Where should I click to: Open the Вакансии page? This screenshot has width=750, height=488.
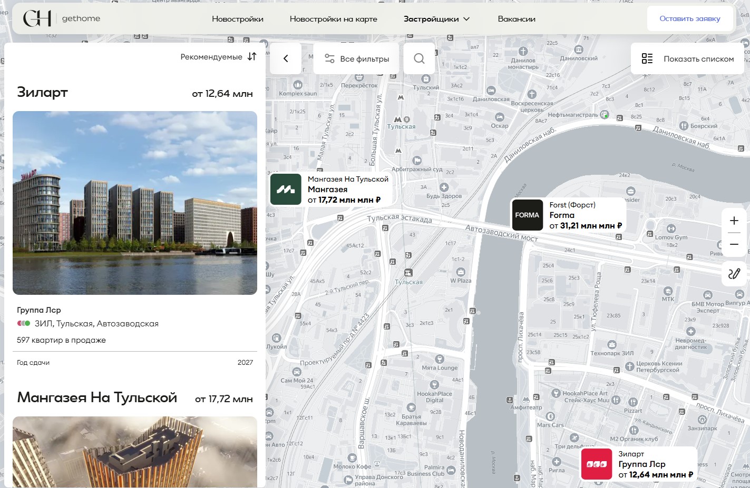[x=517, y=19]
